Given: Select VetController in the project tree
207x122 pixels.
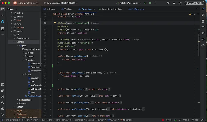Looking at the screenshot, I should tap(36, 85).
